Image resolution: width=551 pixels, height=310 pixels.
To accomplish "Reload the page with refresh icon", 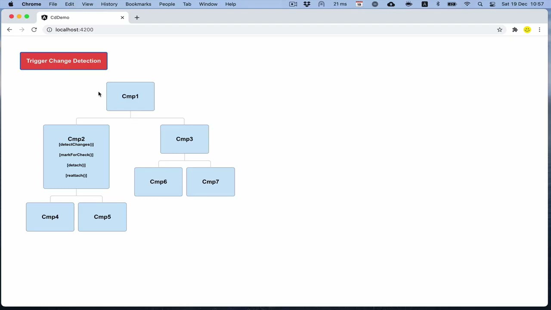I will pyautogui.click(x=34, y=30).
